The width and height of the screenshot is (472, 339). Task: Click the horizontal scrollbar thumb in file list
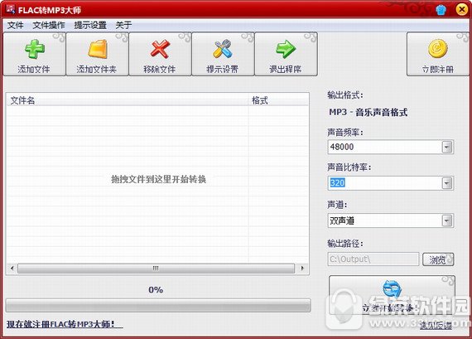tap(156, 269)
